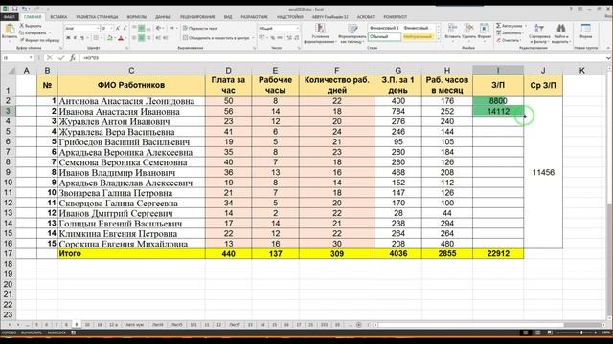This screenshot has width=613, height=344.
Task: Open the borders dropdown arrow
Action: [101, 38]
